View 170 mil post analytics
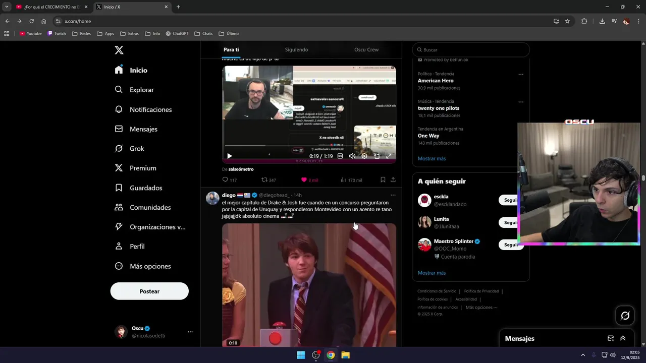Screen dimensions: 646x363 [x=351, y=180]
